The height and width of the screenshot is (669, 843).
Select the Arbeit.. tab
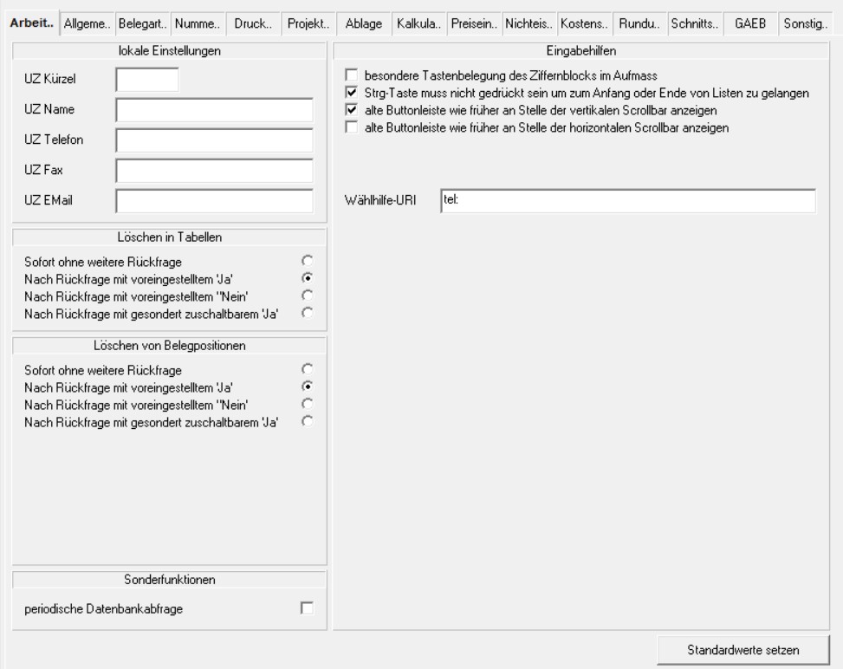coord(31,23)
